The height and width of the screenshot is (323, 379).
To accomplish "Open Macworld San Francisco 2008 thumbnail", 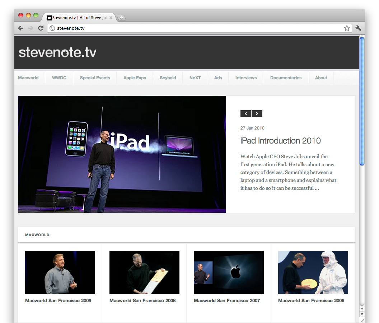I will (x=145, y=272).
